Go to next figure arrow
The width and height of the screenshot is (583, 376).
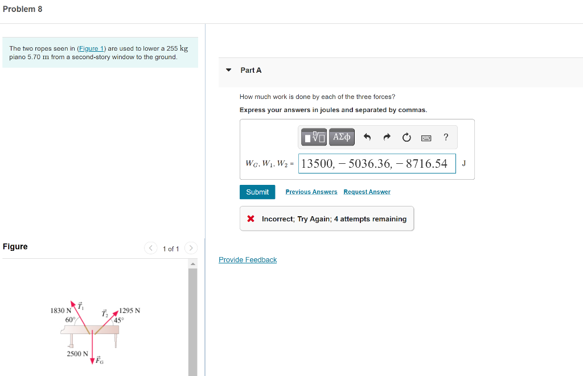[191, 248]
